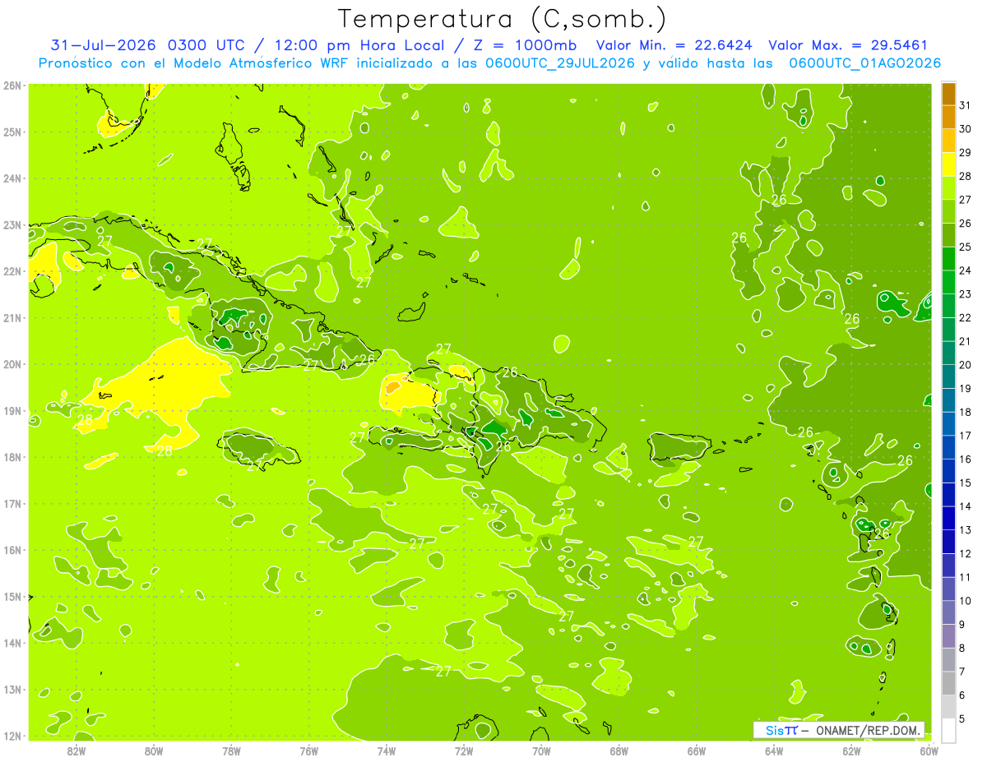Click the '72W' longitude label
This screenshot has width=987, height=762.
pyautogui.click(x=464, y=750)
